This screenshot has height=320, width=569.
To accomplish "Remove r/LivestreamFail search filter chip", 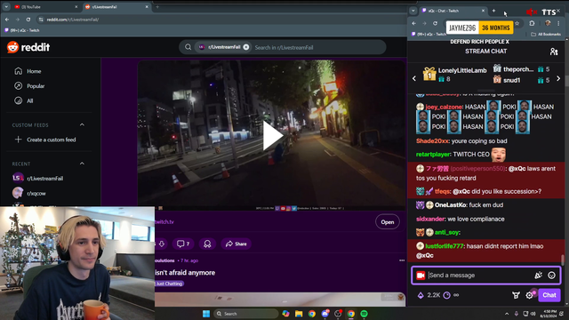I will [x=246, y=47].
